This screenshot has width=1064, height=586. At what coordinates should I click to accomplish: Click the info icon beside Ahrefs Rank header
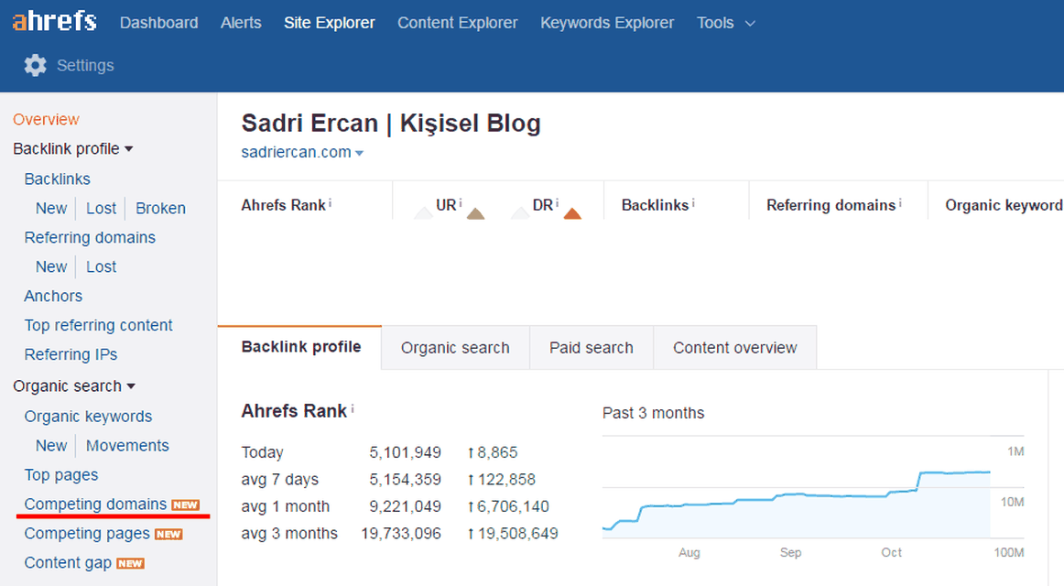pos(331,202)
